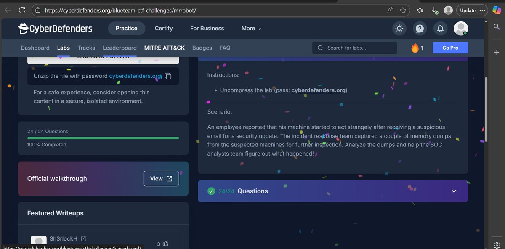Viewport: 505px width, 249px height.
Task: Open the theme settings gear icon
Action: pyautogui.click(x=399, y=28)
